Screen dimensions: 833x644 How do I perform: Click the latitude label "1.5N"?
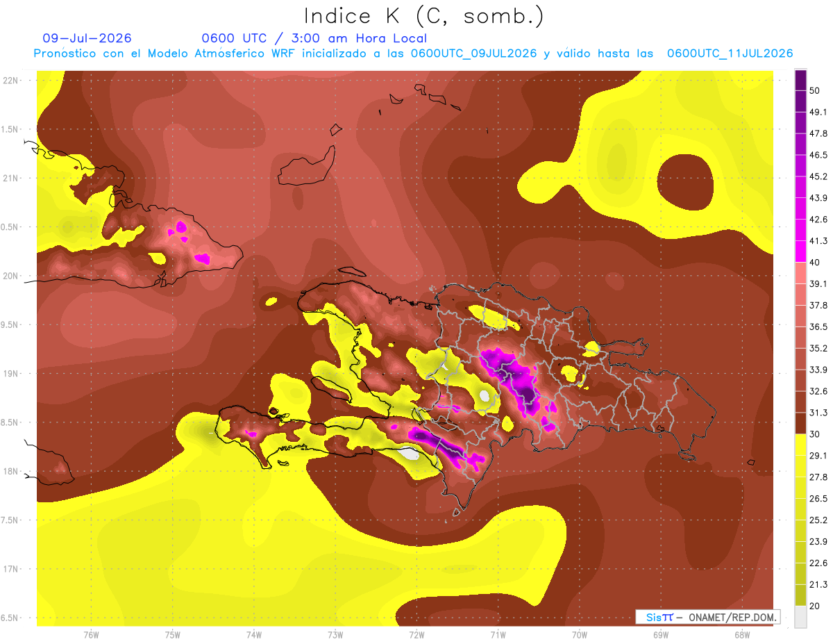click(10, 129)
